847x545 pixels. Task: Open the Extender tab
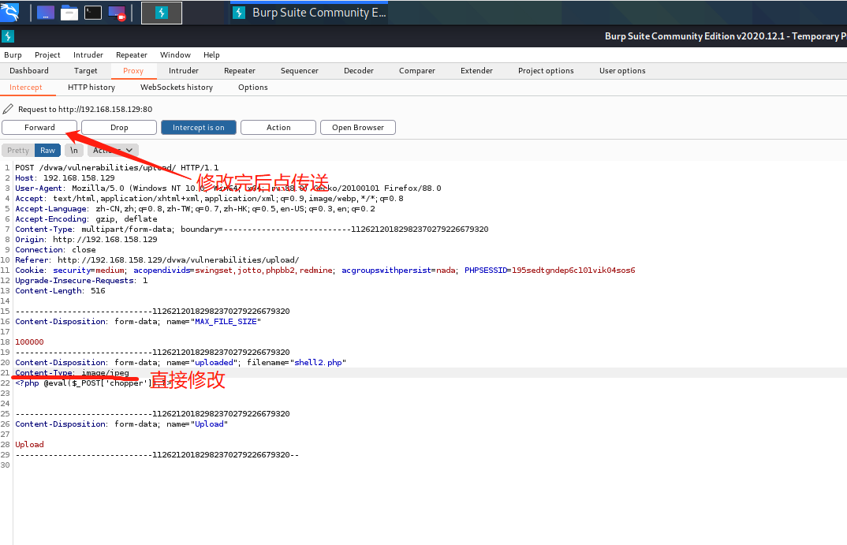point(476,71)
